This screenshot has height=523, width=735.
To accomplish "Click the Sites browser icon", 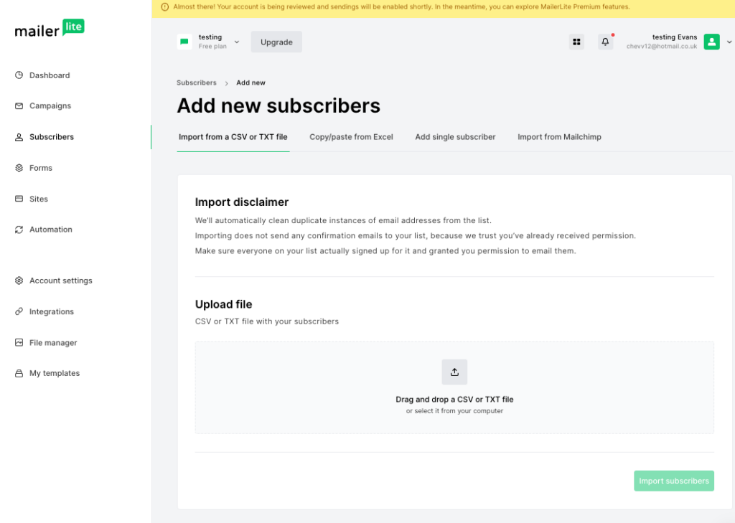I will coord(19,199).
